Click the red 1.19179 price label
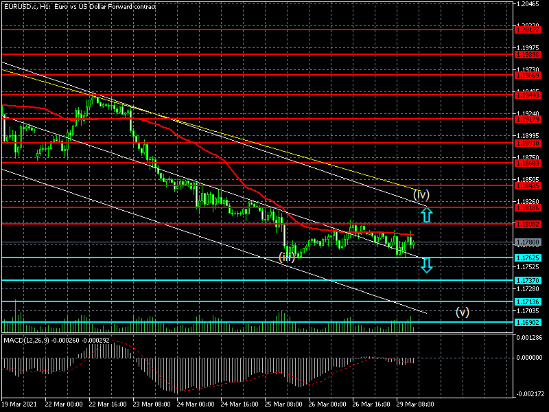The height and width of the screenshot is (412, 549). tap(528, 119)
